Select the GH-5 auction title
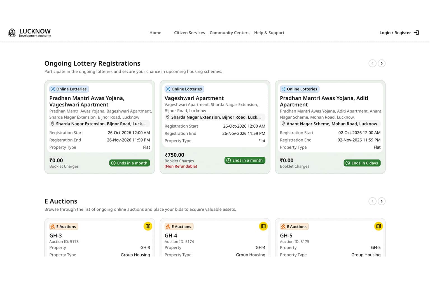This screenshot has height=286, width=430. [x=286, y=235]
